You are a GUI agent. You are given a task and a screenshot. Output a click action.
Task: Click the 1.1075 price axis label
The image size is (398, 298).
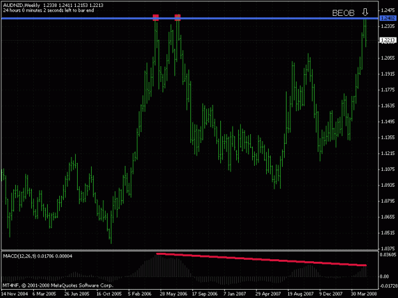coord(388,169)
